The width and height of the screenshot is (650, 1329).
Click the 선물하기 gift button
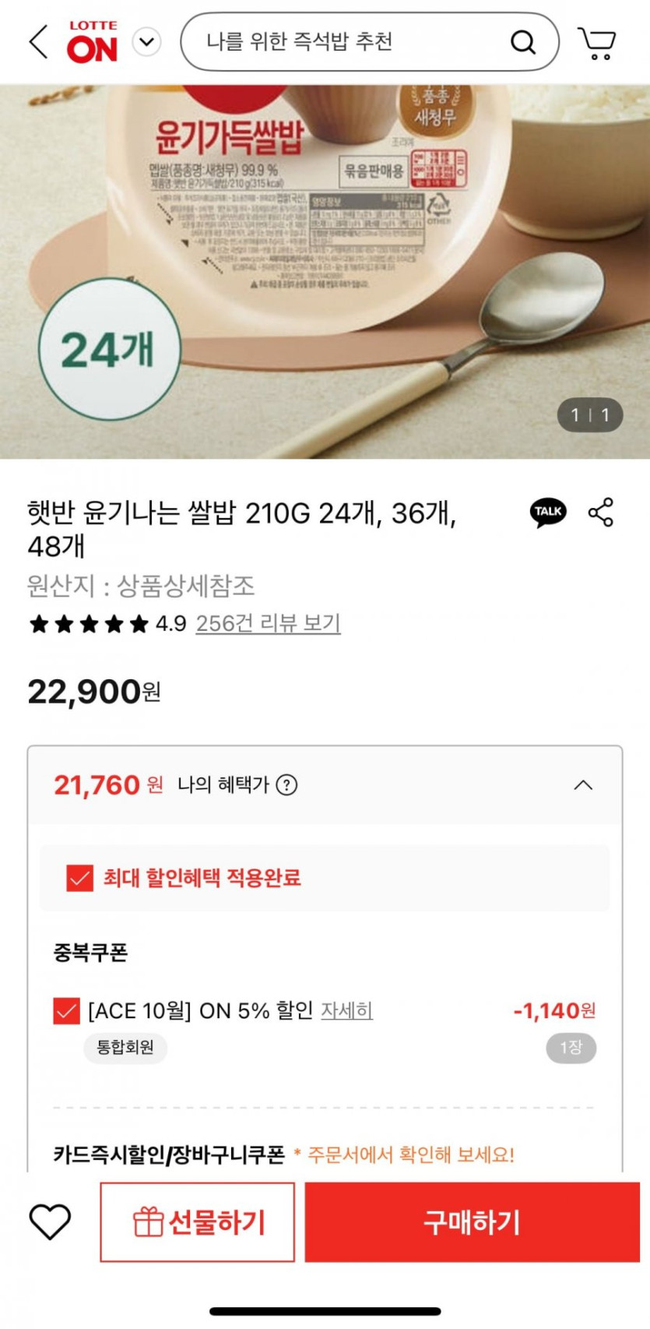(x=198, y=1221)
